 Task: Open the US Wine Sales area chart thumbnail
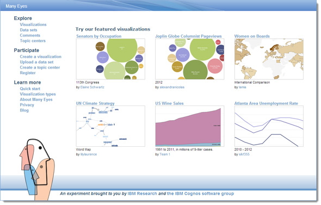[x=189, y=126]
